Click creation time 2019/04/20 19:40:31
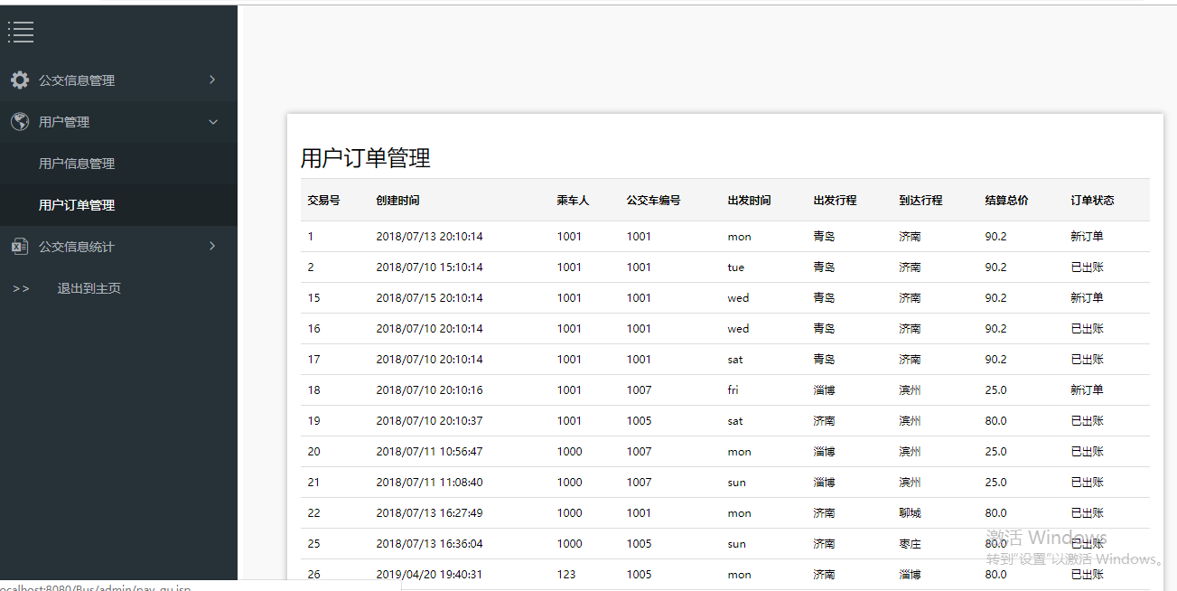This screenshot has height=591, width=1177. coord(429,575)
